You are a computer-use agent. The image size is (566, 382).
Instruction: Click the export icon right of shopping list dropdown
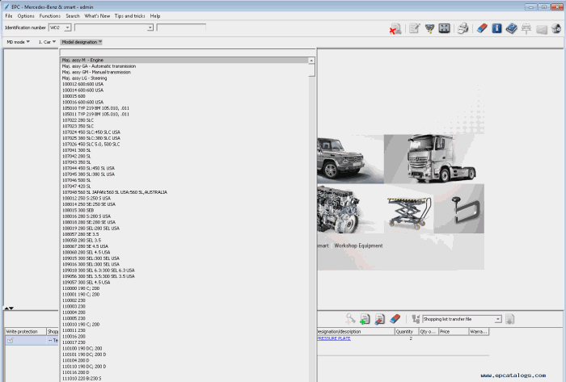509,319
